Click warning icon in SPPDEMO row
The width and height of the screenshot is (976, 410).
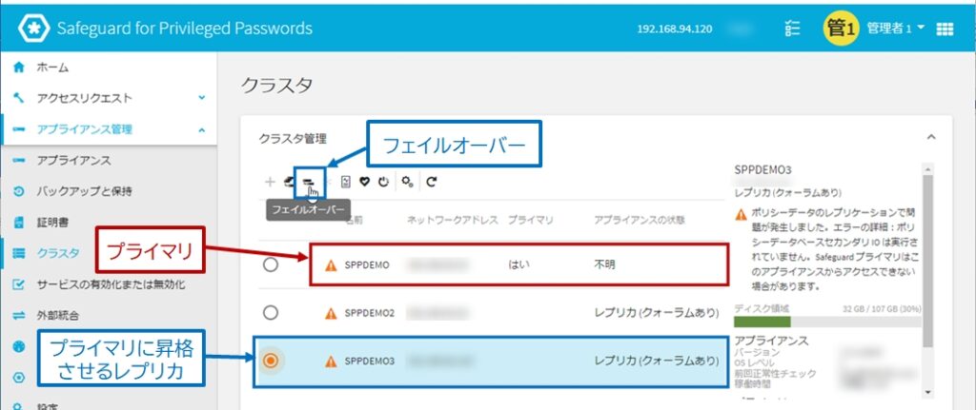pyautogui.click(x=331, y=265)
